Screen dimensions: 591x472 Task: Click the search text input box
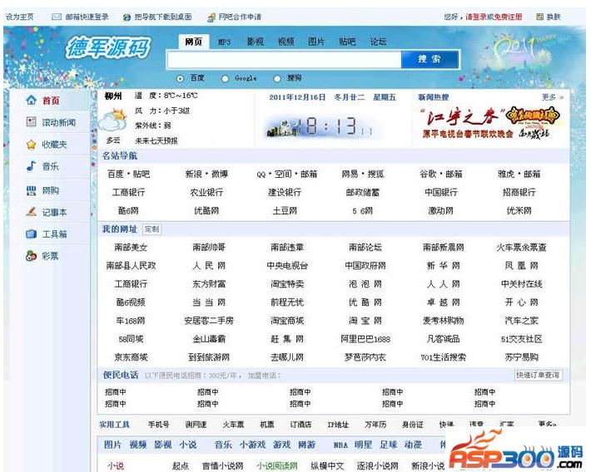tap(285, 60)
